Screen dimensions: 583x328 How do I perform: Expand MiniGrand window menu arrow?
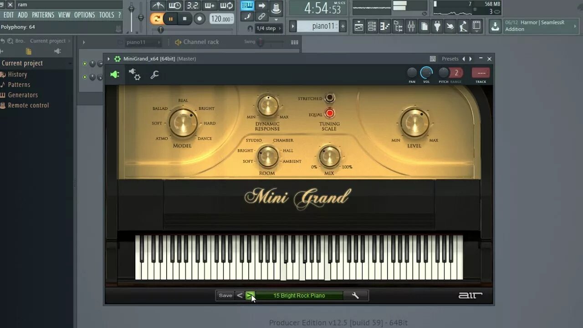(108, 59)
